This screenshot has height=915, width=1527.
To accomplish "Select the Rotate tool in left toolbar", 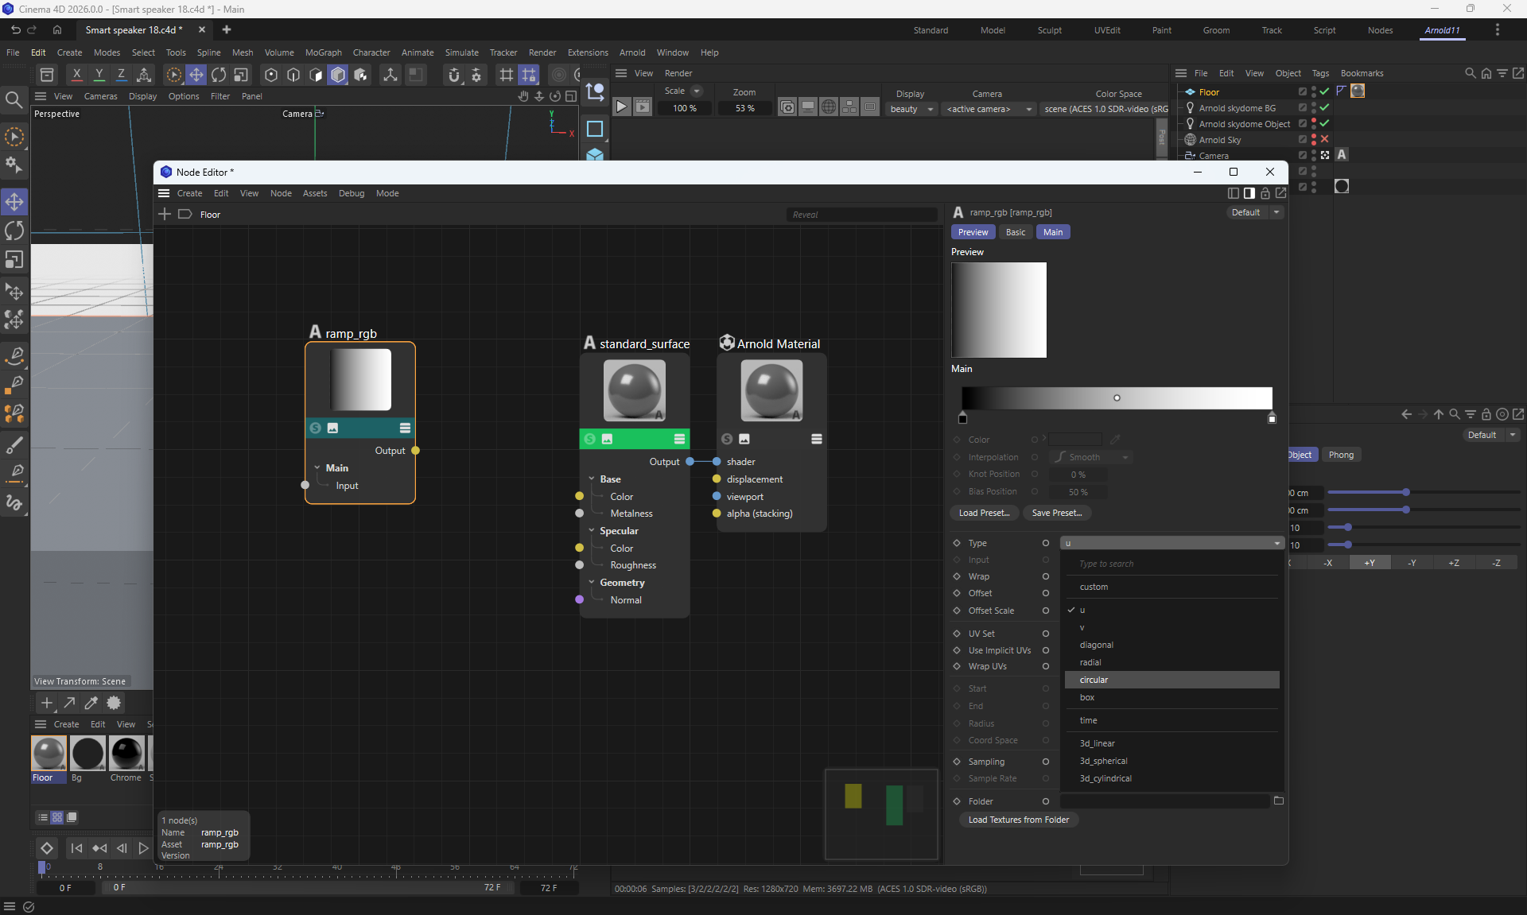I will (14, 231).
